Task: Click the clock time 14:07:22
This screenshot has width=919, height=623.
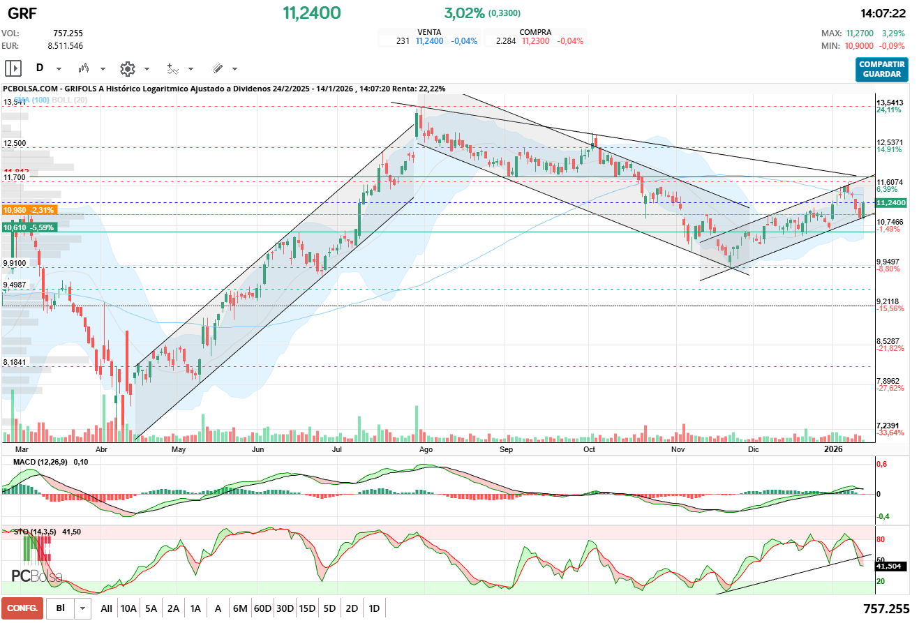Action: tap(883, 13)
